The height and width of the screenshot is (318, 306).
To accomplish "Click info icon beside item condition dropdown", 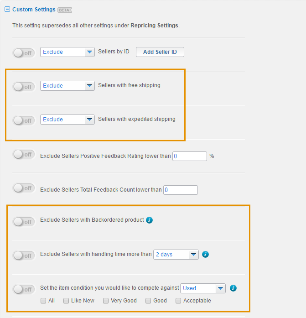I will point(233,288).
